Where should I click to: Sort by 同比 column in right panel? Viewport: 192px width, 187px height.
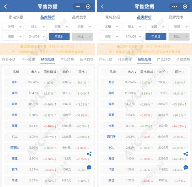coord(180,72)
